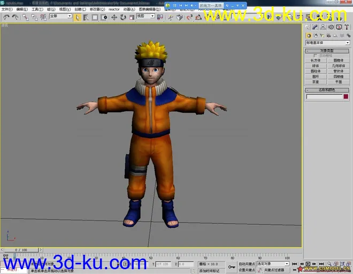This screenshot has height=274, width=353.
Task: Create a 长方体 box primitive
Action: pyautogui.click(x=316, y=60)
